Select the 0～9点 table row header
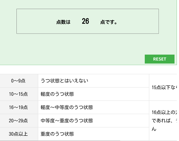 19,81
